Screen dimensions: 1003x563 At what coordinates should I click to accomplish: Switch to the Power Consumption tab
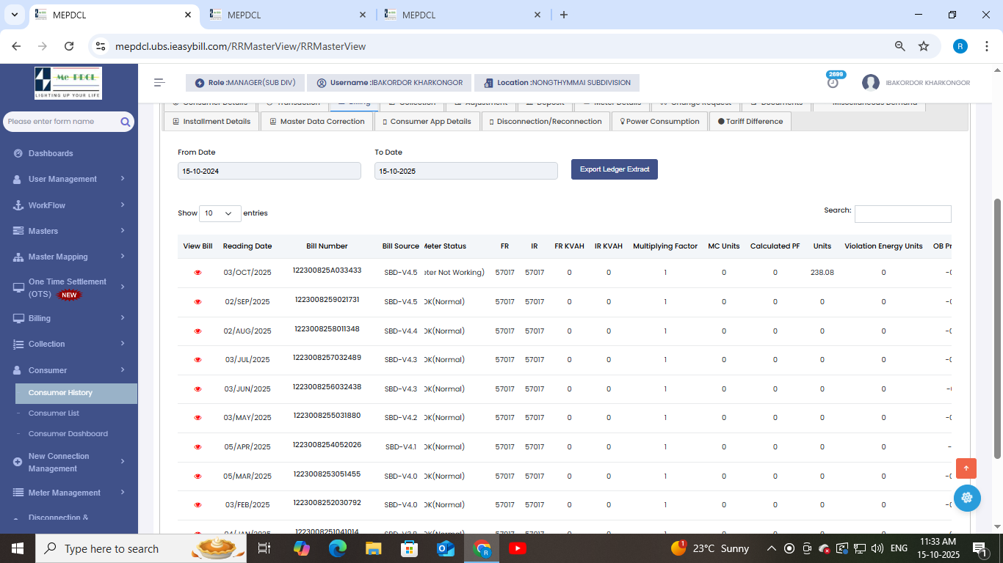pos(659,122)
